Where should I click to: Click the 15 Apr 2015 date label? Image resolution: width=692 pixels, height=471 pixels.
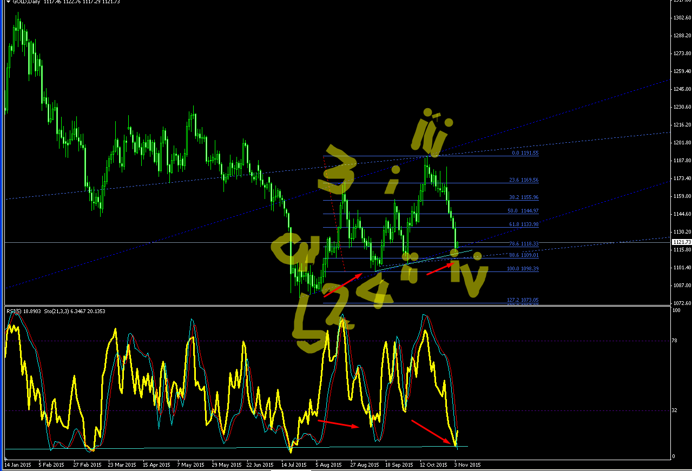click(156, 465)
